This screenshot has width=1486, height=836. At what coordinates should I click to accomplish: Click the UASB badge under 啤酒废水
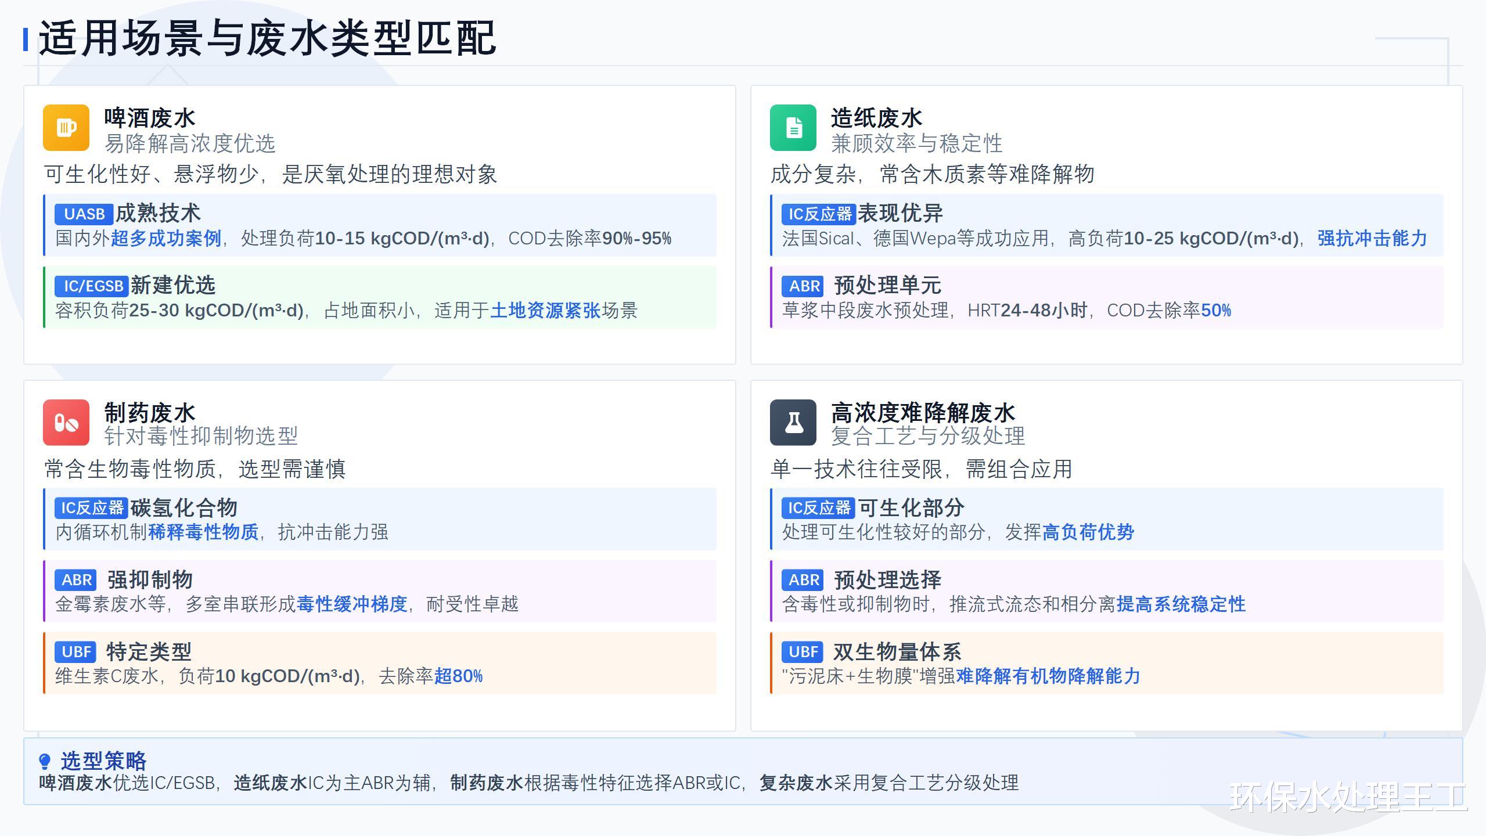84,214
